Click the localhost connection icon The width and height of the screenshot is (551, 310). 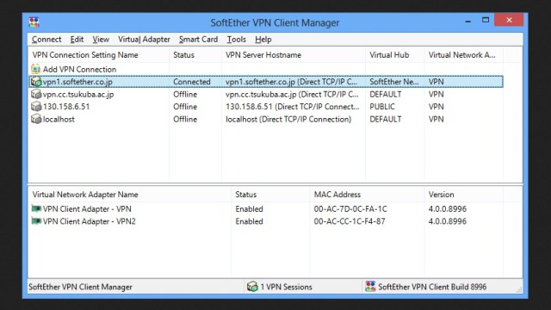36,119
